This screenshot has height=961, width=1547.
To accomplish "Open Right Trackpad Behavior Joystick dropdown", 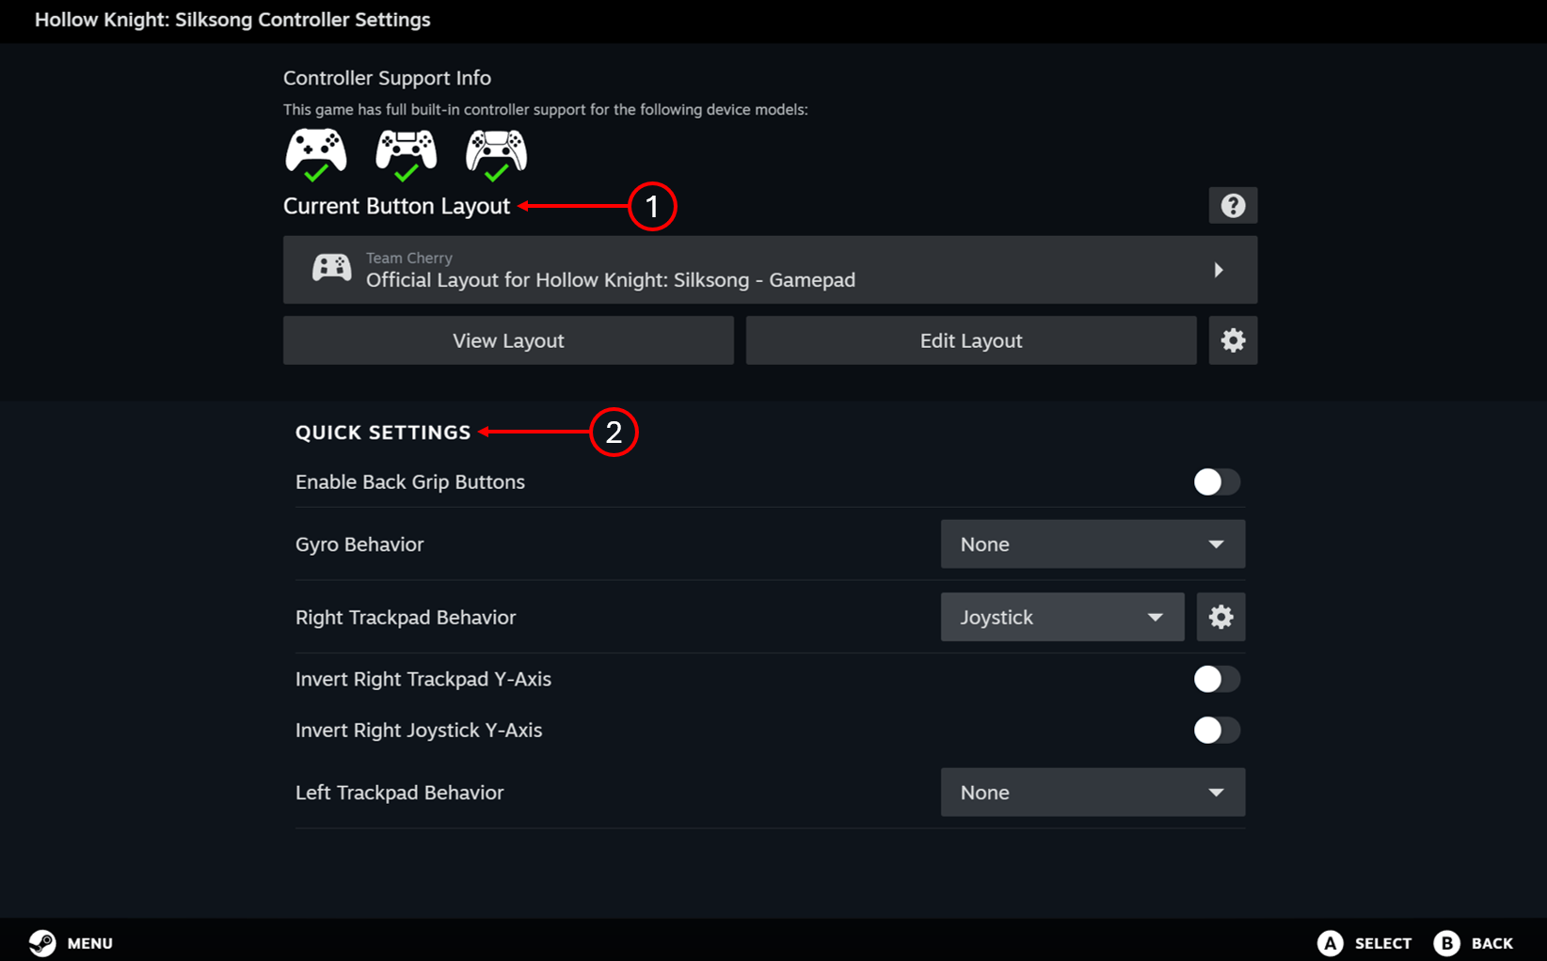I will (x=1062, y=617).
